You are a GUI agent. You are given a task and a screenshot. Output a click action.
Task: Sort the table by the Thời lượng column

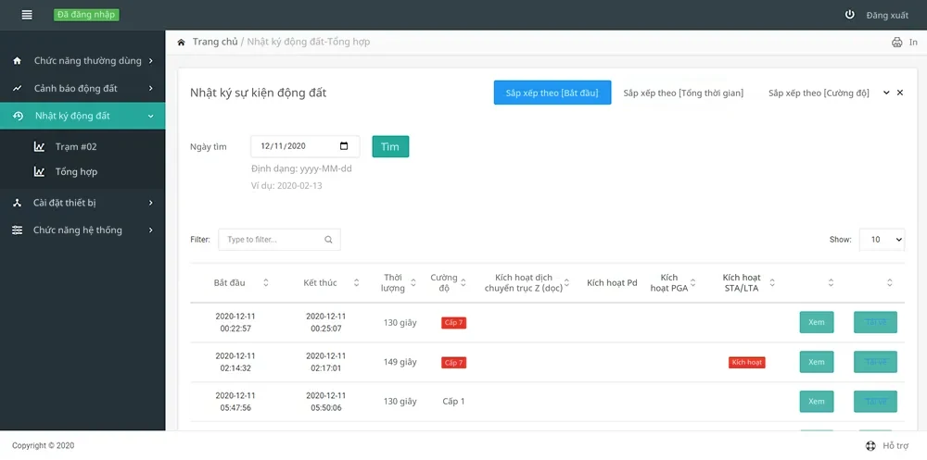[413, 283]
